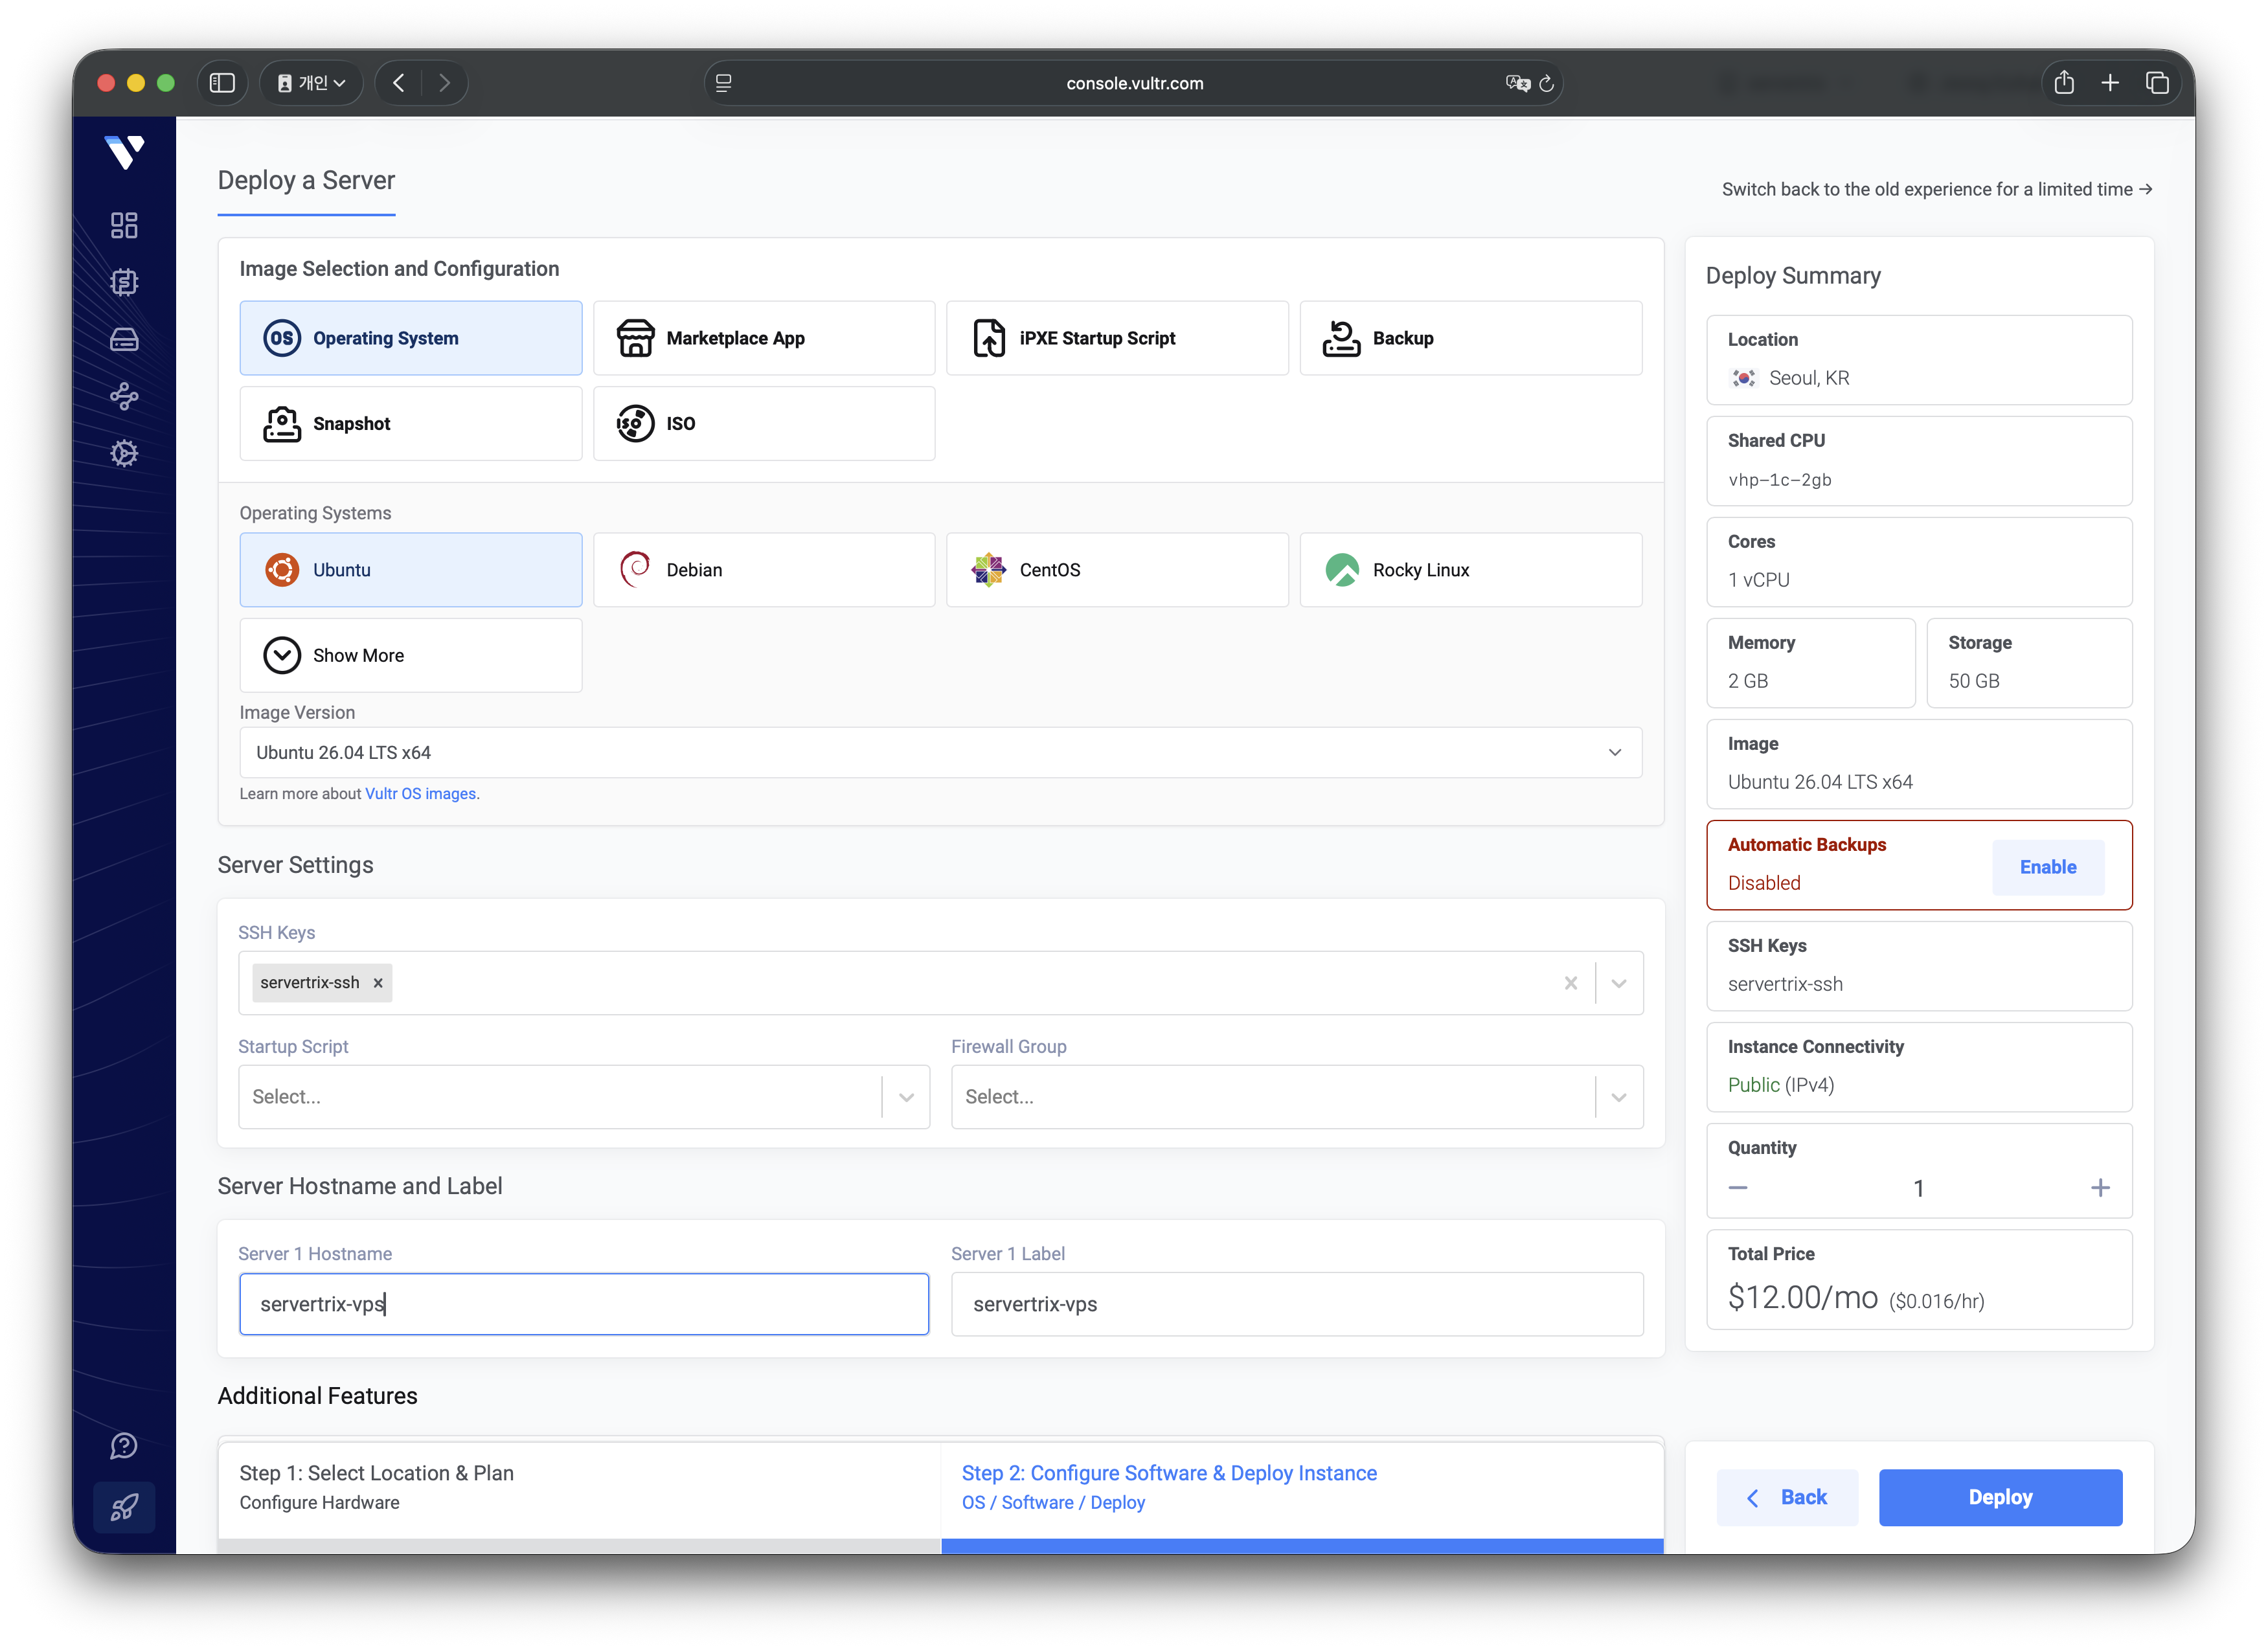Image resolution: width=2268 pixels, height=1650 pixels.
Task: Open the Image Version dropdown
Action: coord(940,752)
